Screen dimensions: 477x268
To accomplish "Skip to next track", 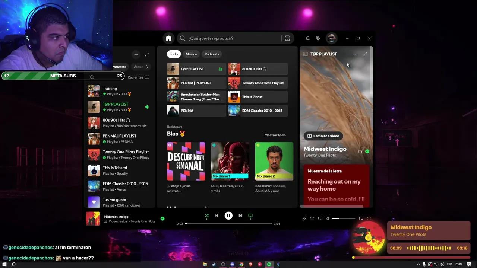I will coord(240,216).
